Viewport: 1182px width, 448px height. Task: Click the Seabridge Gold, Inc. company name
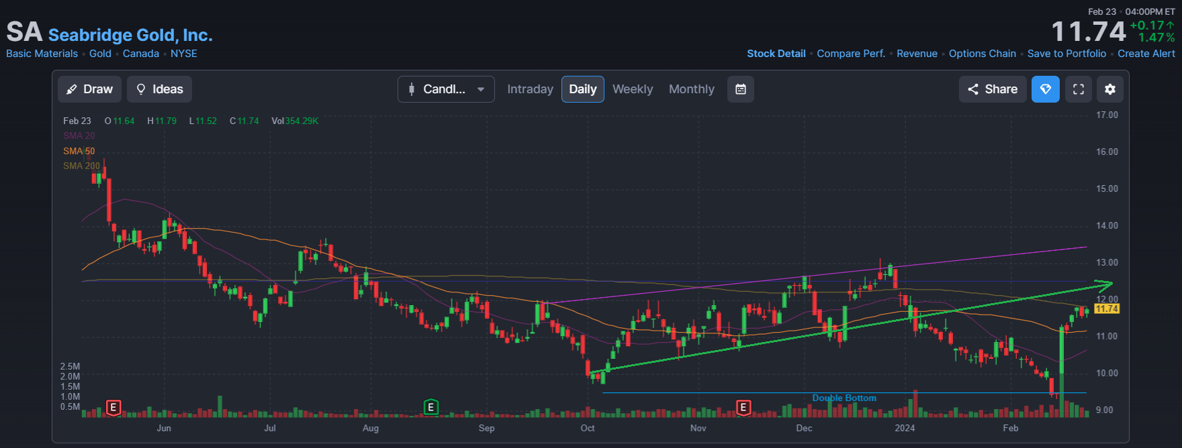point(130,35)
